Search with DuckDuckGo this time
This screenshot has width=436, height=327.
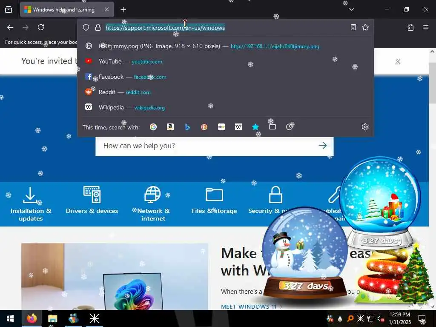(204, 127)
